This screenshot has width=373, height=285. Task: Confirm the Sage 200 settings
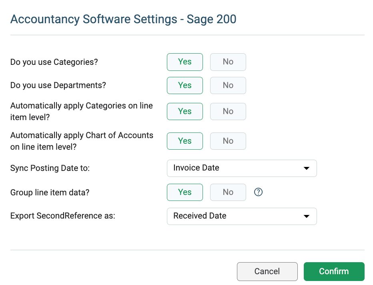(x=334, y=271)
